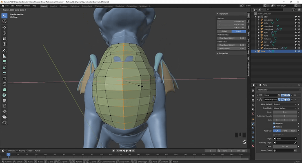Switch to the Sculpting workspace tab

[64, 6]
